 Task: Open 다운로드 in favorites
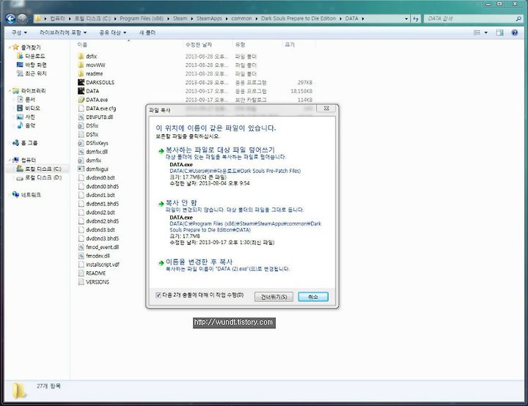tap(34, 56)
